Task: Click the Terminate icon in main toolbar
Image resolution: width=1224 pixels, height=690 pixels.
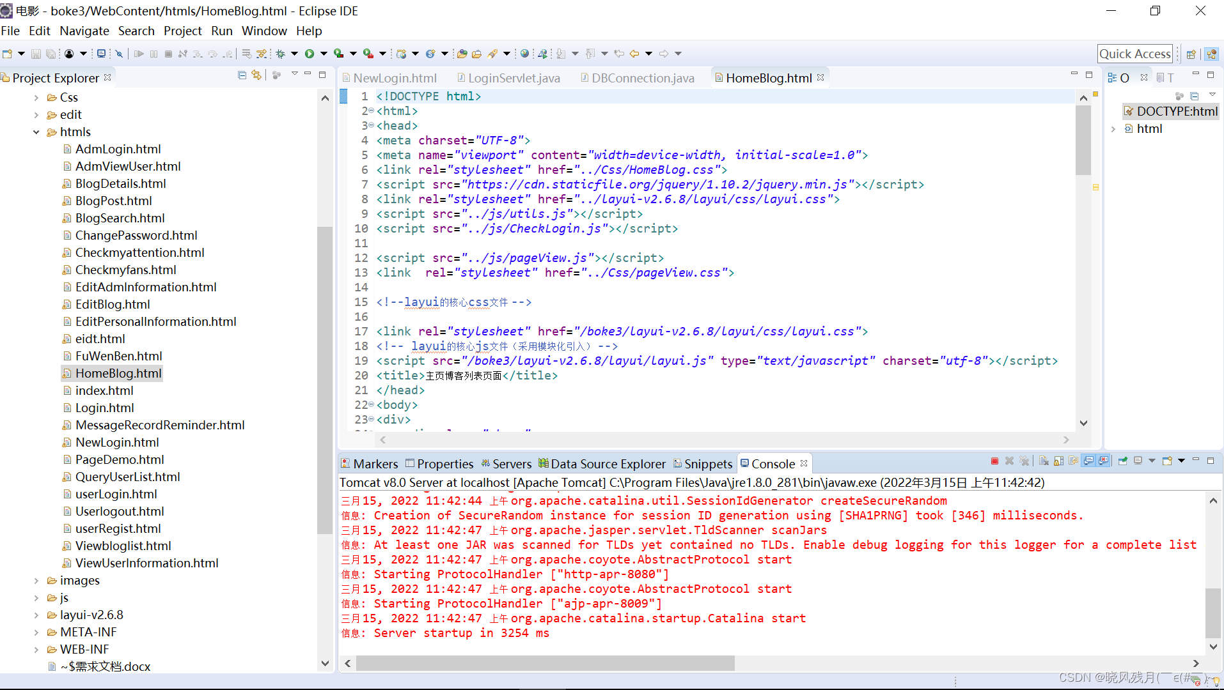Action: coord(168,54)
